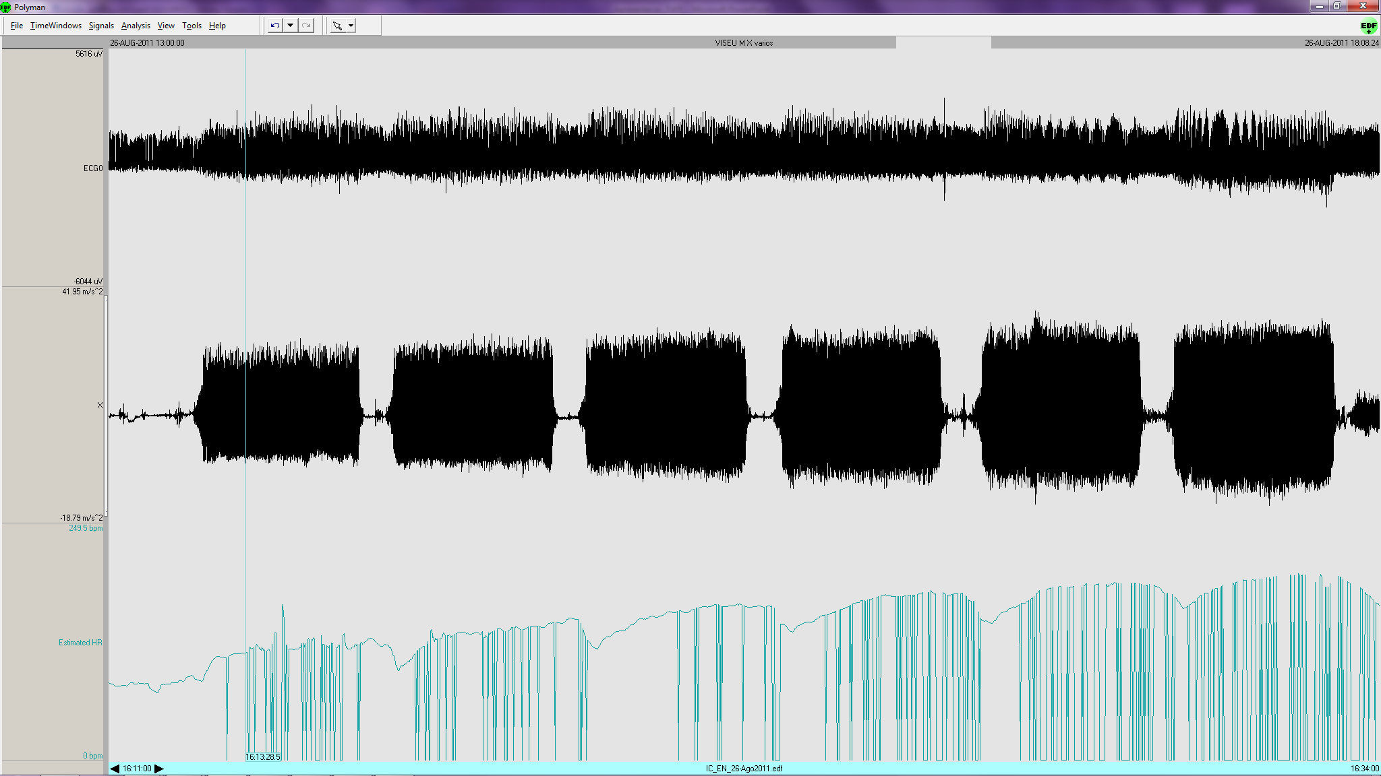Open the Signals menu
Image resolution: width=1381 pixels, height=776 pixels.
(101, 26)
